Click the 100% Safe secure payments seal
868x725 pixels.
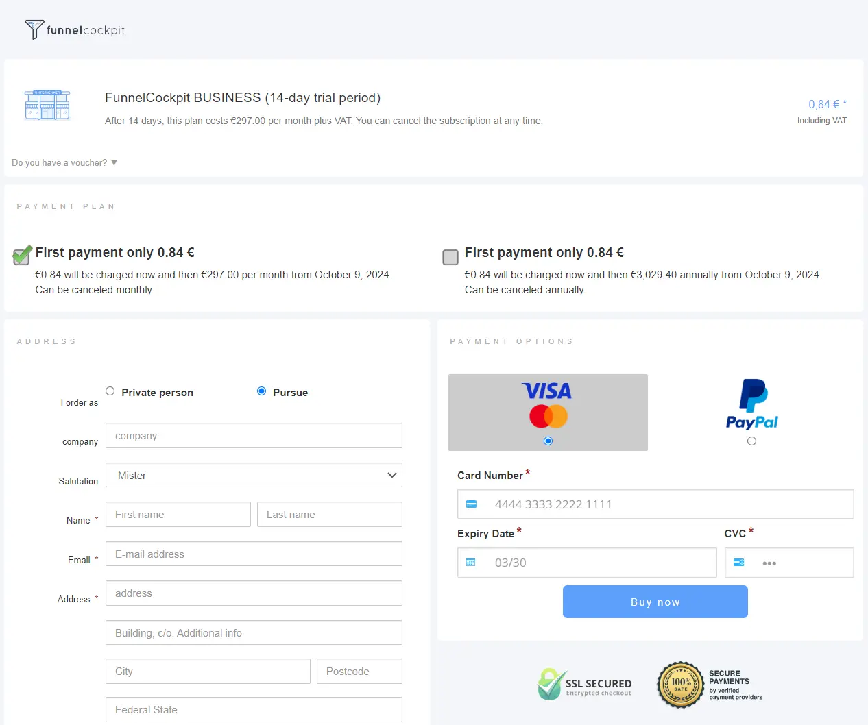680,684
